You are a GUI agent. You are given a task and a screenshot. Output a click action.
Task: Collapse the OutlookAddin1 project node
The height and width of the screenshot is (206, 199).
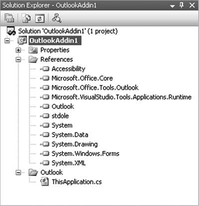click(x=7, y=40)
